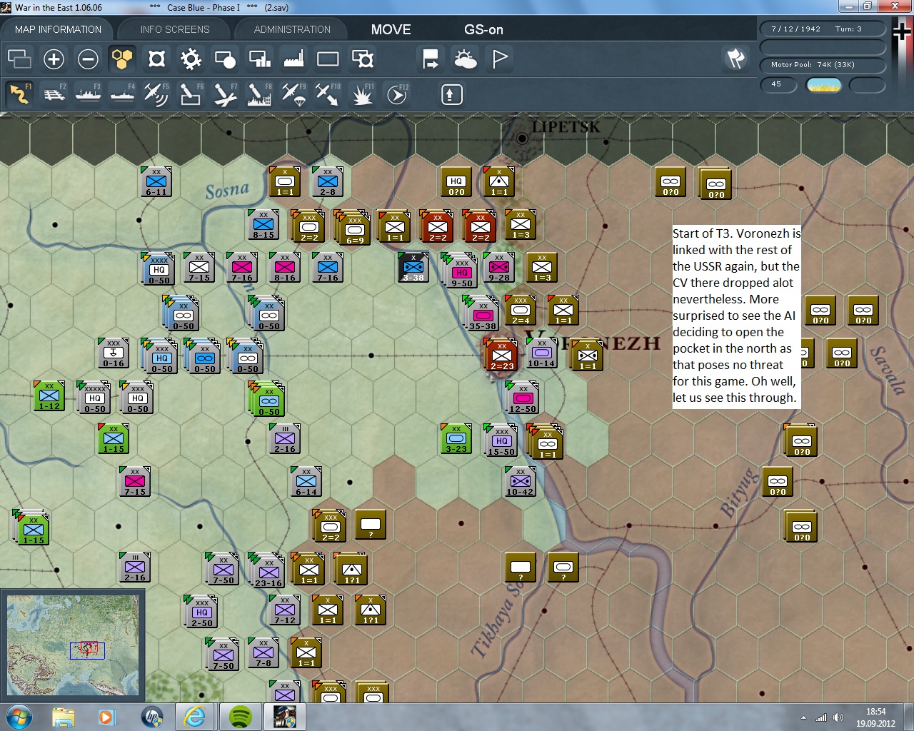
Task: Select the 10-14 purple unit counter
Action: click(x=542, y=353)
